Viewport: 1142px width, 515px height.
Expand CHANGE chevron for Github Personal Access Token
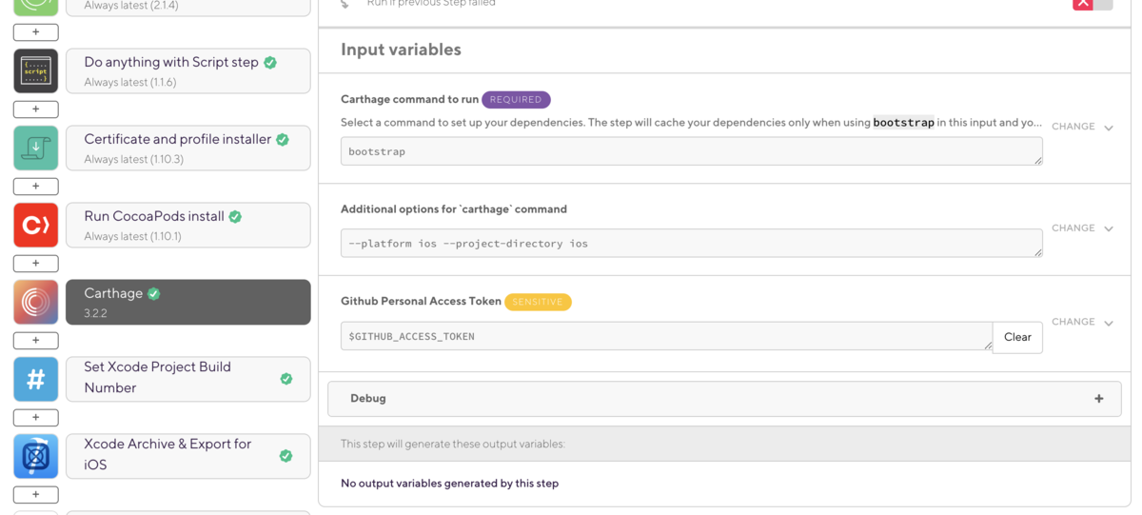click(1109, 323)
